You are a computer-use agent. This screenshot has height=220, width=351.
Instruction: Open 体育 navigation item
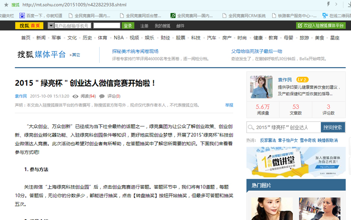103,38
